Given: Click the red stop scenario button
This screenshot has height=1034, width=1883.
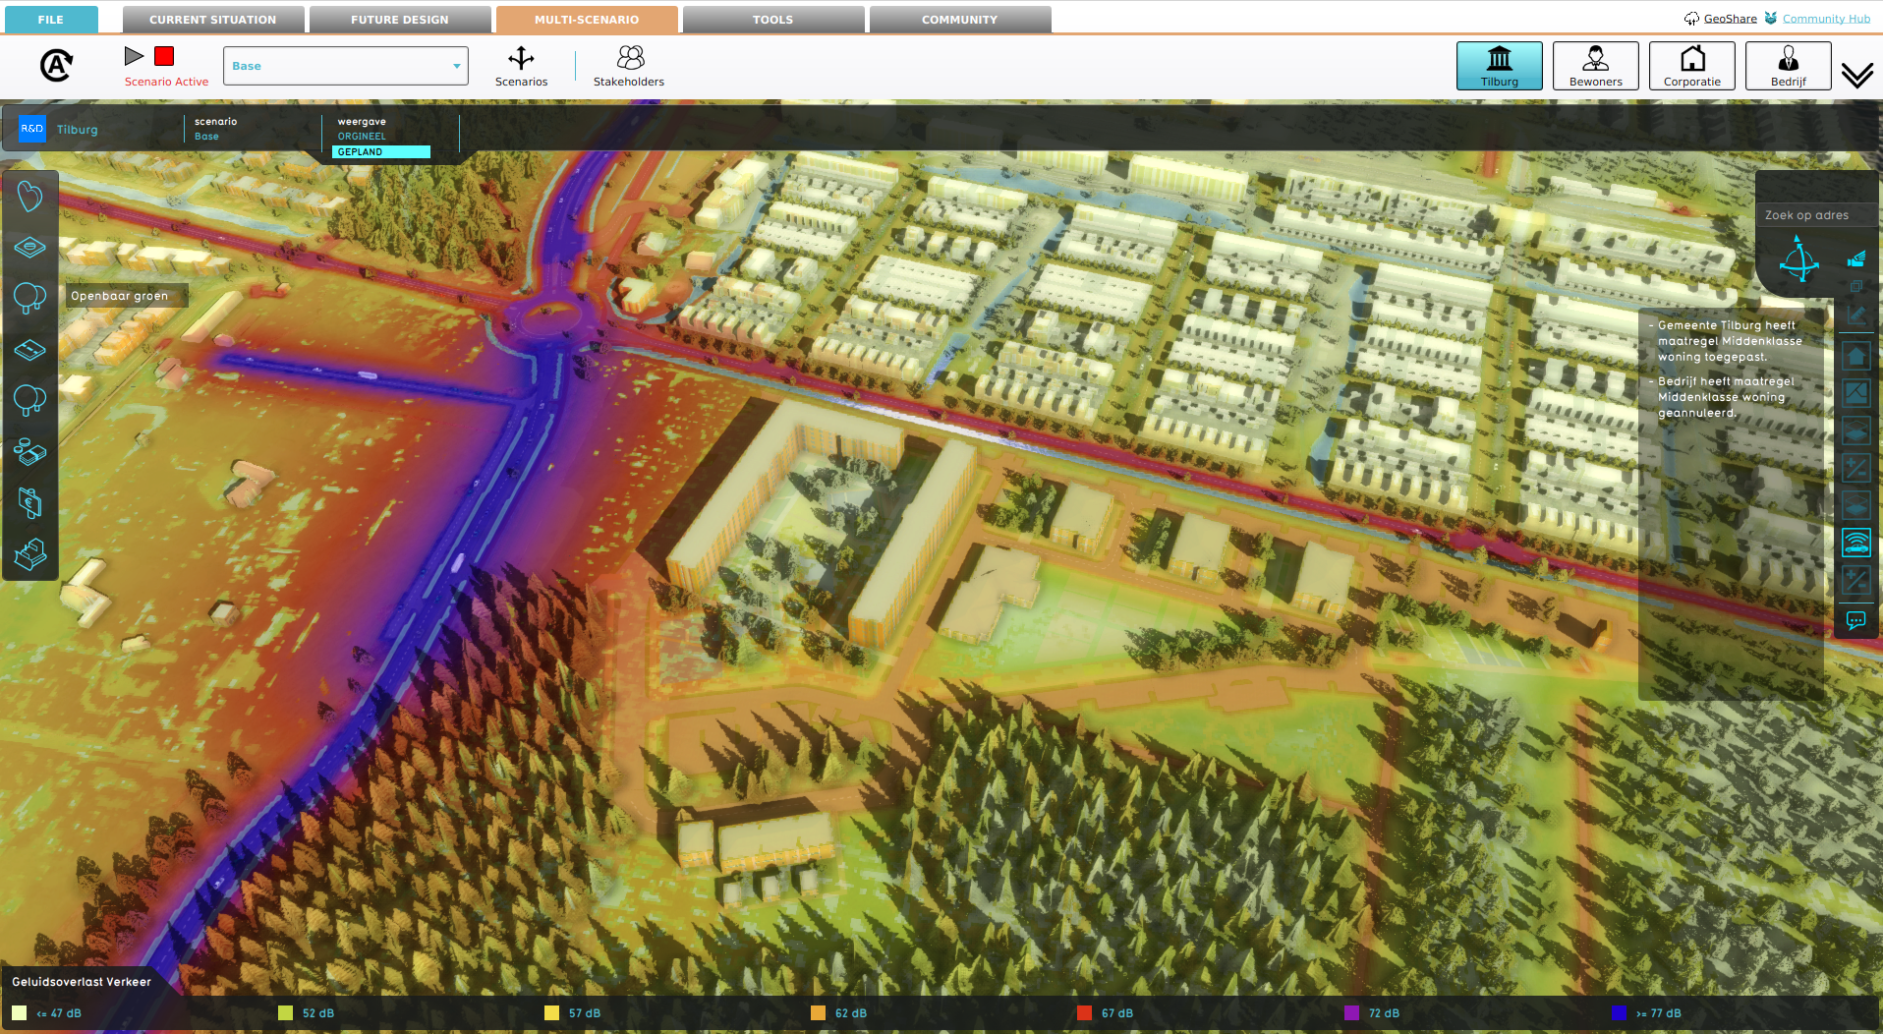Looking at the screenshot, I should point(164,57).
